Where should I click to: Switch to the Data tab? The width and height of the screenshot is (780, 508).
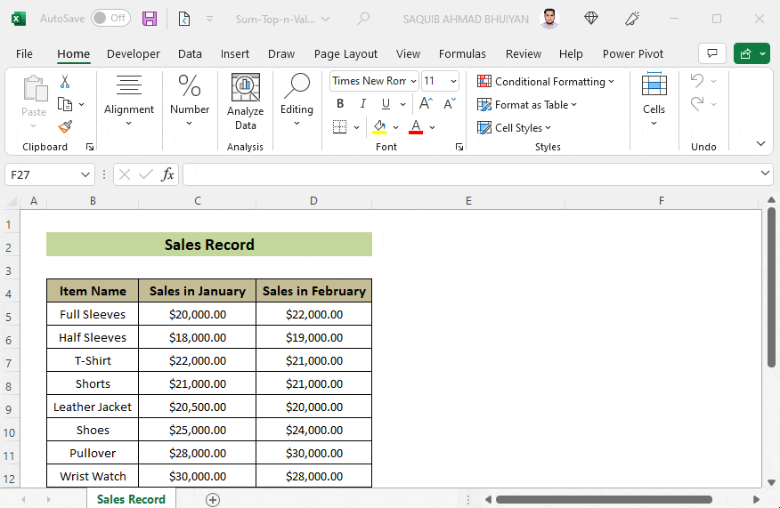click(190, 53)
